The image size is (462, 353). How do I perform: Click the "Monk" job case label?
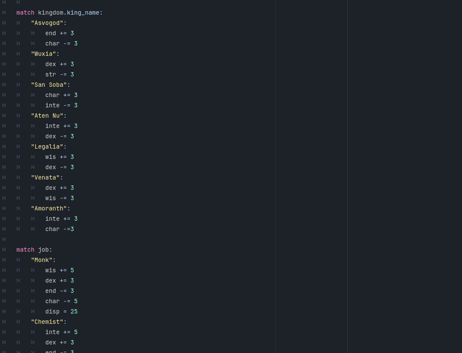click(x=42, y=260)
